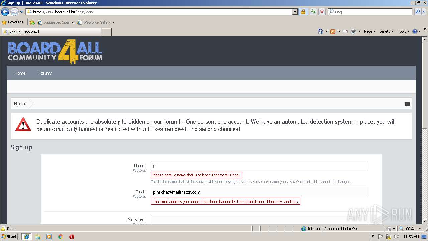Click the volume speaker tray icon
Screen dimensions: 428x241
[x=396, y=237]
